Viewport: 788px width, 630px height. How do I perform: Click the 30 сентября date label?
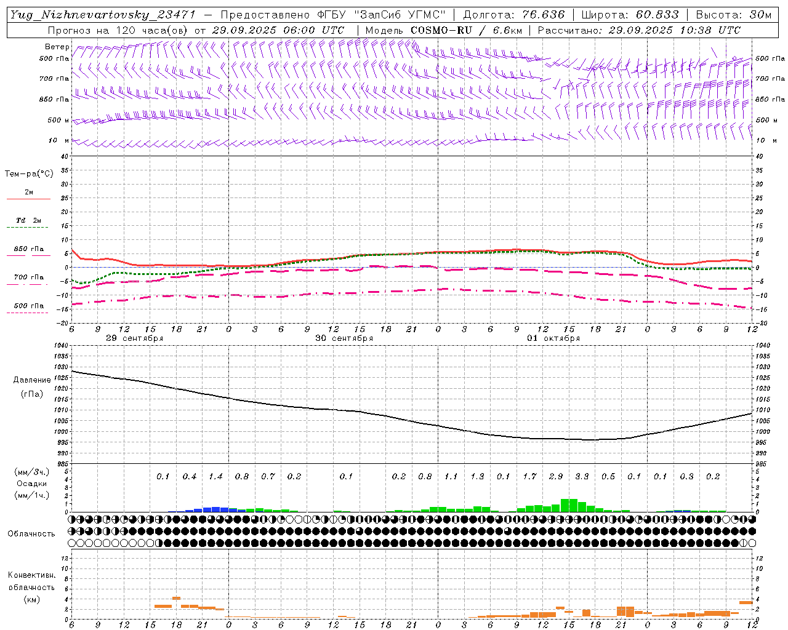tap(344, 338)
